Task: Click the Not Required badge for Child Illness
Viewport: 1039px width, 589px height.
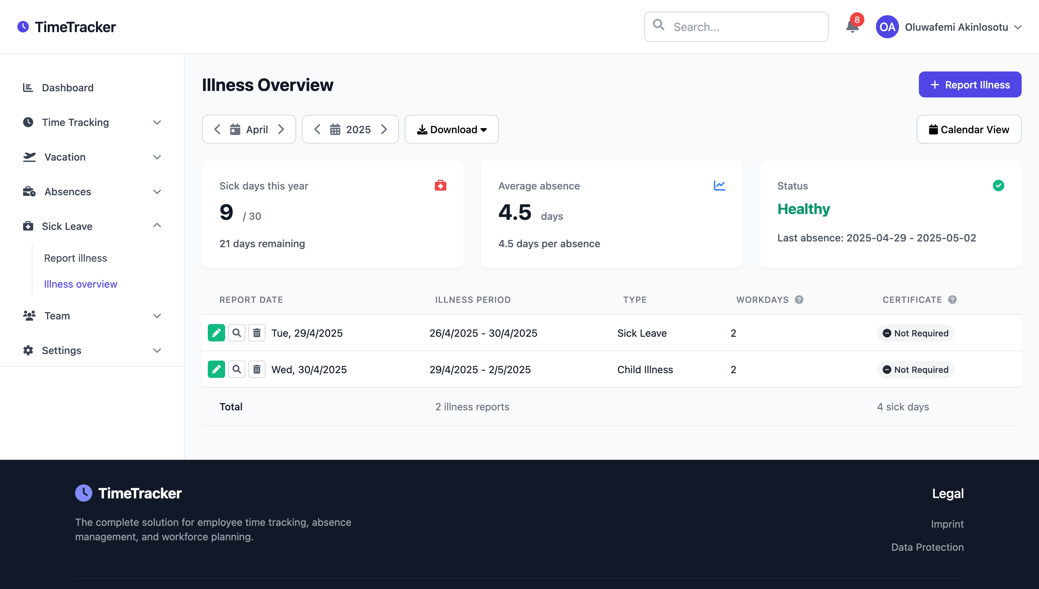Action: coord(916,369)
